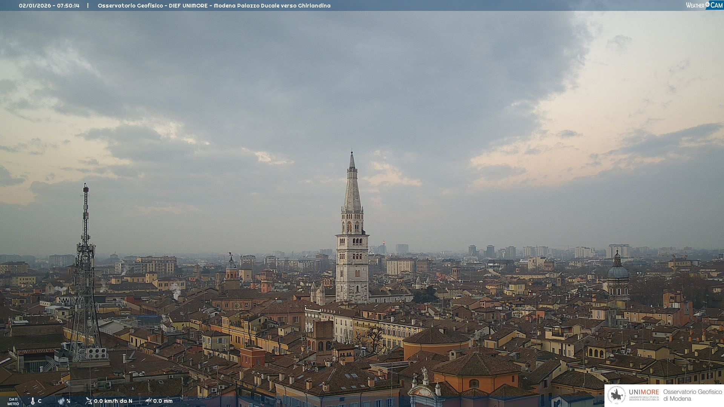Click the wind anemometer icon

89,401
